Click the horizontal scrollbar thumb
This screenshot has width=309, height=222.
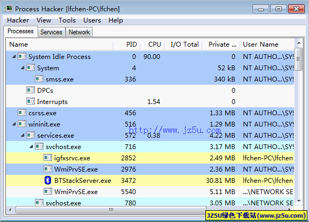point(111,210)
